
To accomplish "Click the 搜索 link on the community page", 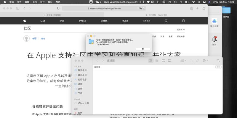I will click(171, 36).
